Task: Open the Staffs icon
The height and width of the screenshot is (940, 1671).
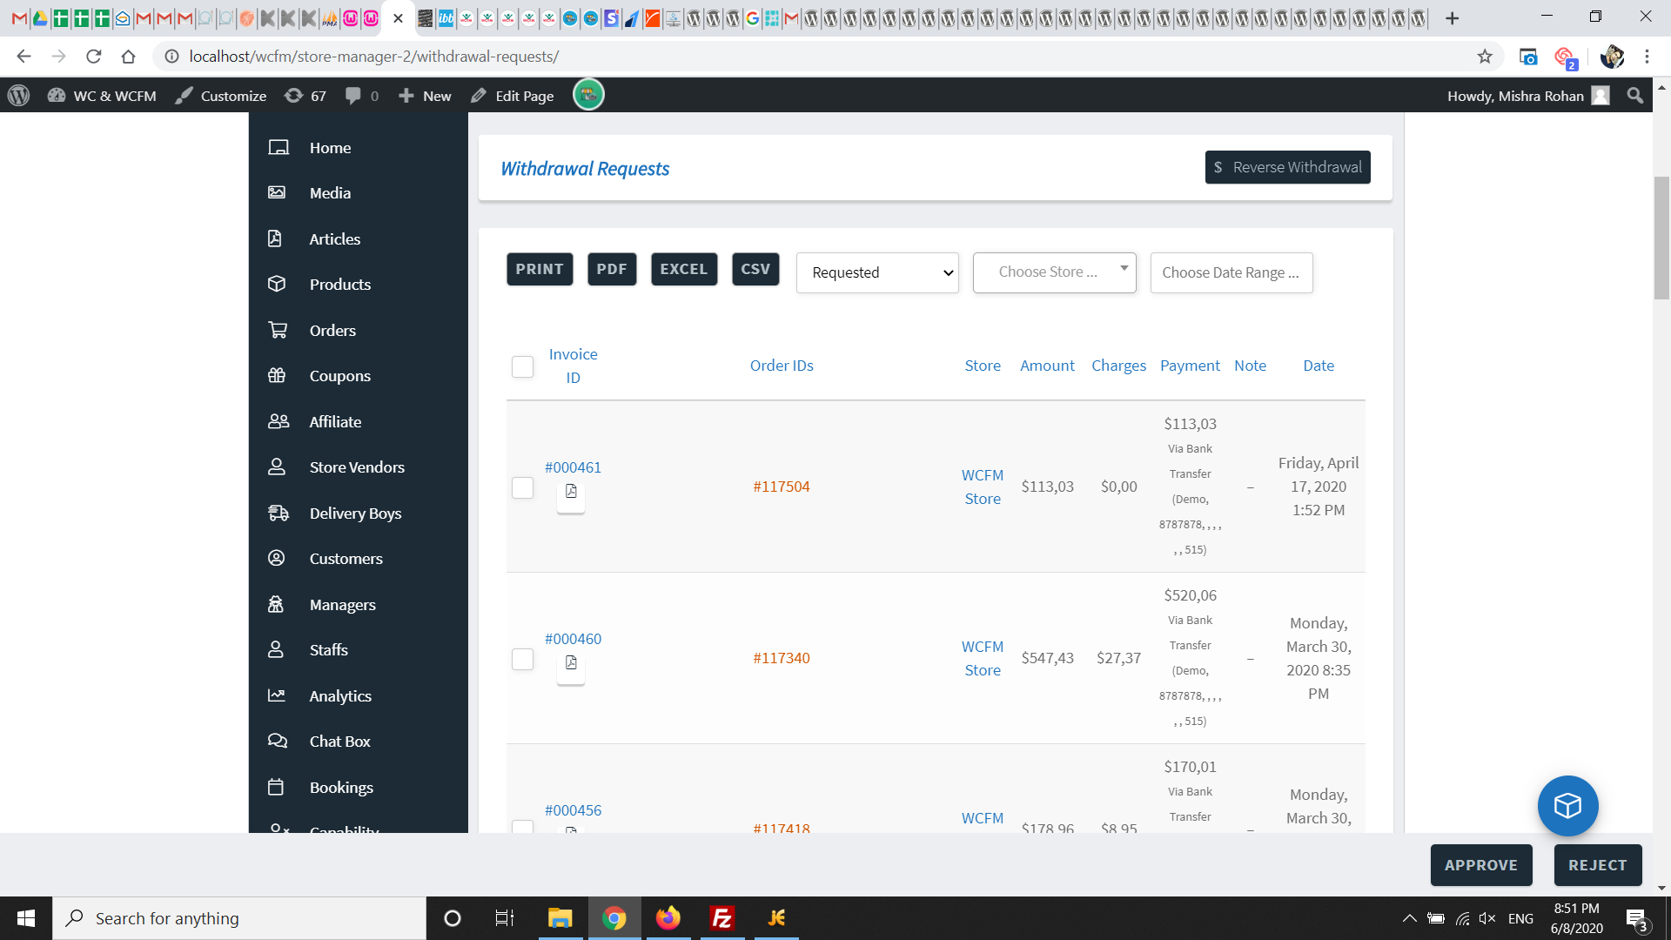Action: pos(276,649)
